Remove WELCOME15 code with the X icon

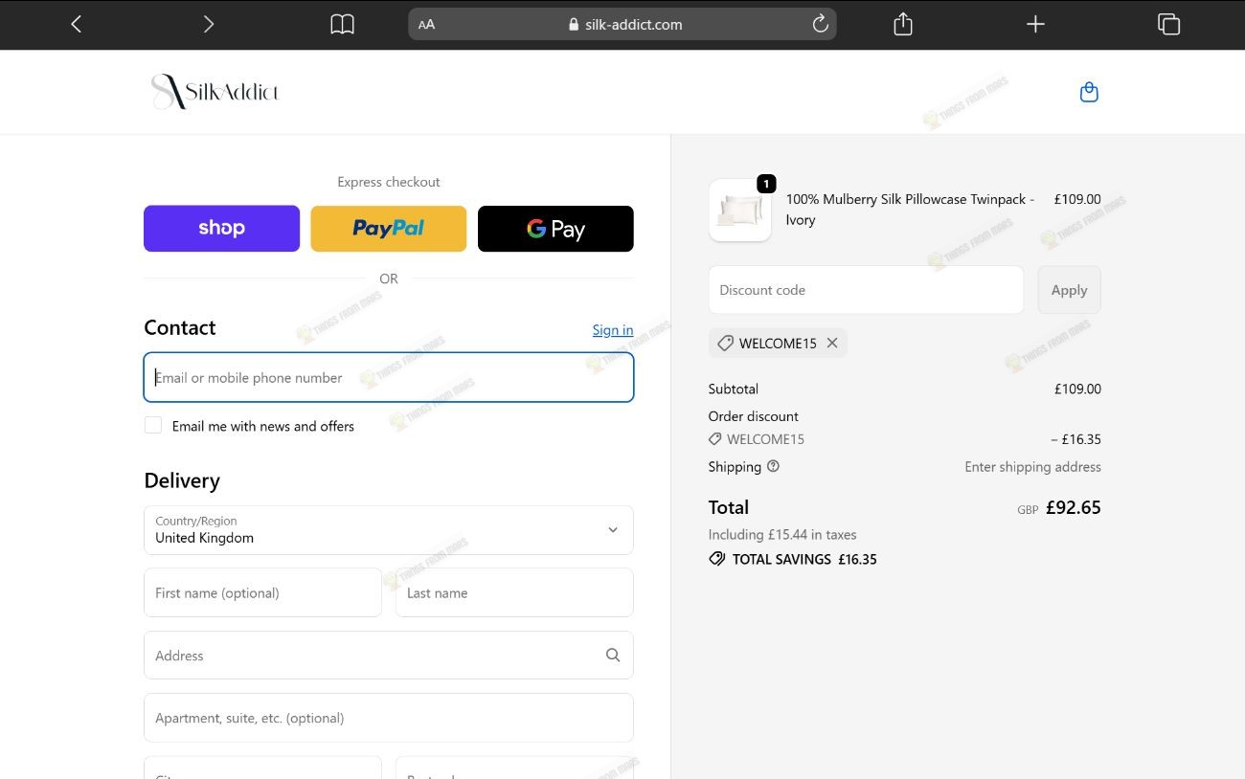click(832, 343)
